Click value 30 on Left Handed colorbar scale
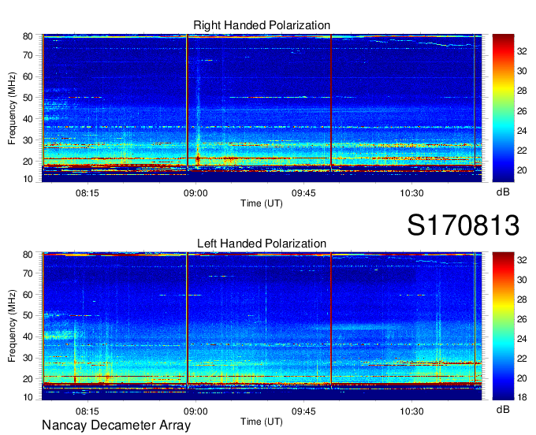The height and width of the screenshot is (435, 536). [x=522, y=280]
